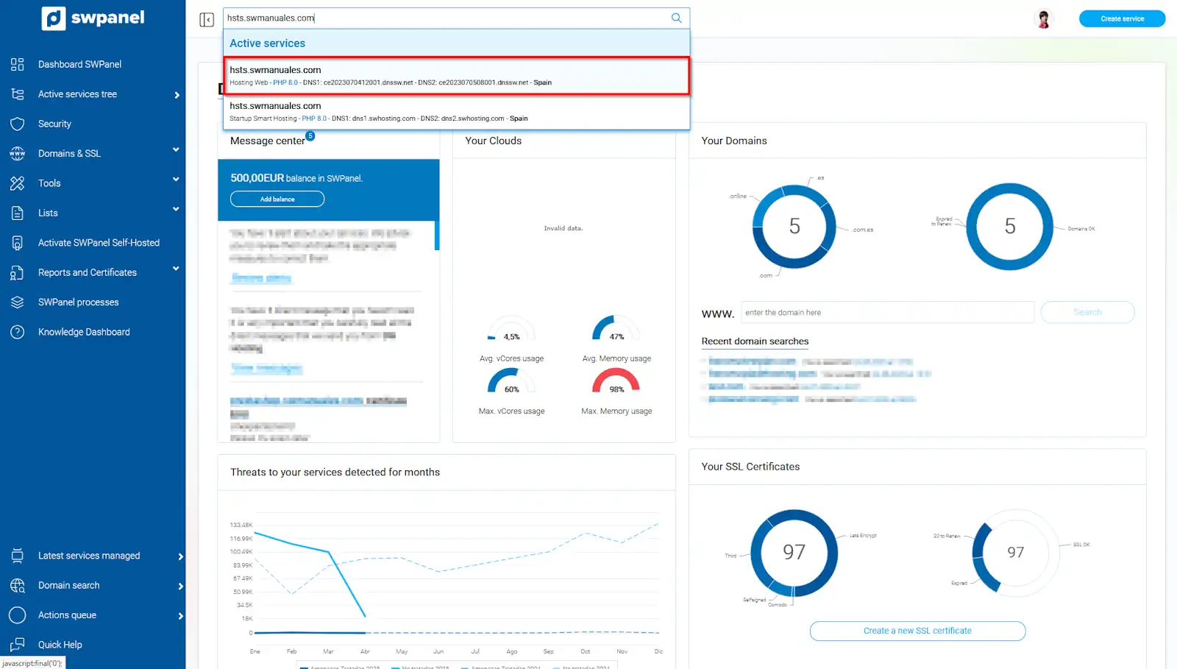Open the Security menu item

tap(54, 124)
